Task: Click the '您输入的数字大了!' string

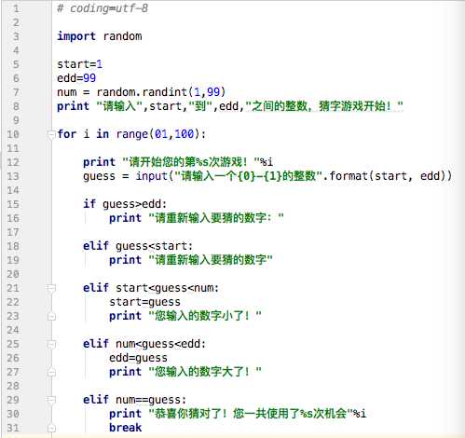Action: click(x=205, y=372)
